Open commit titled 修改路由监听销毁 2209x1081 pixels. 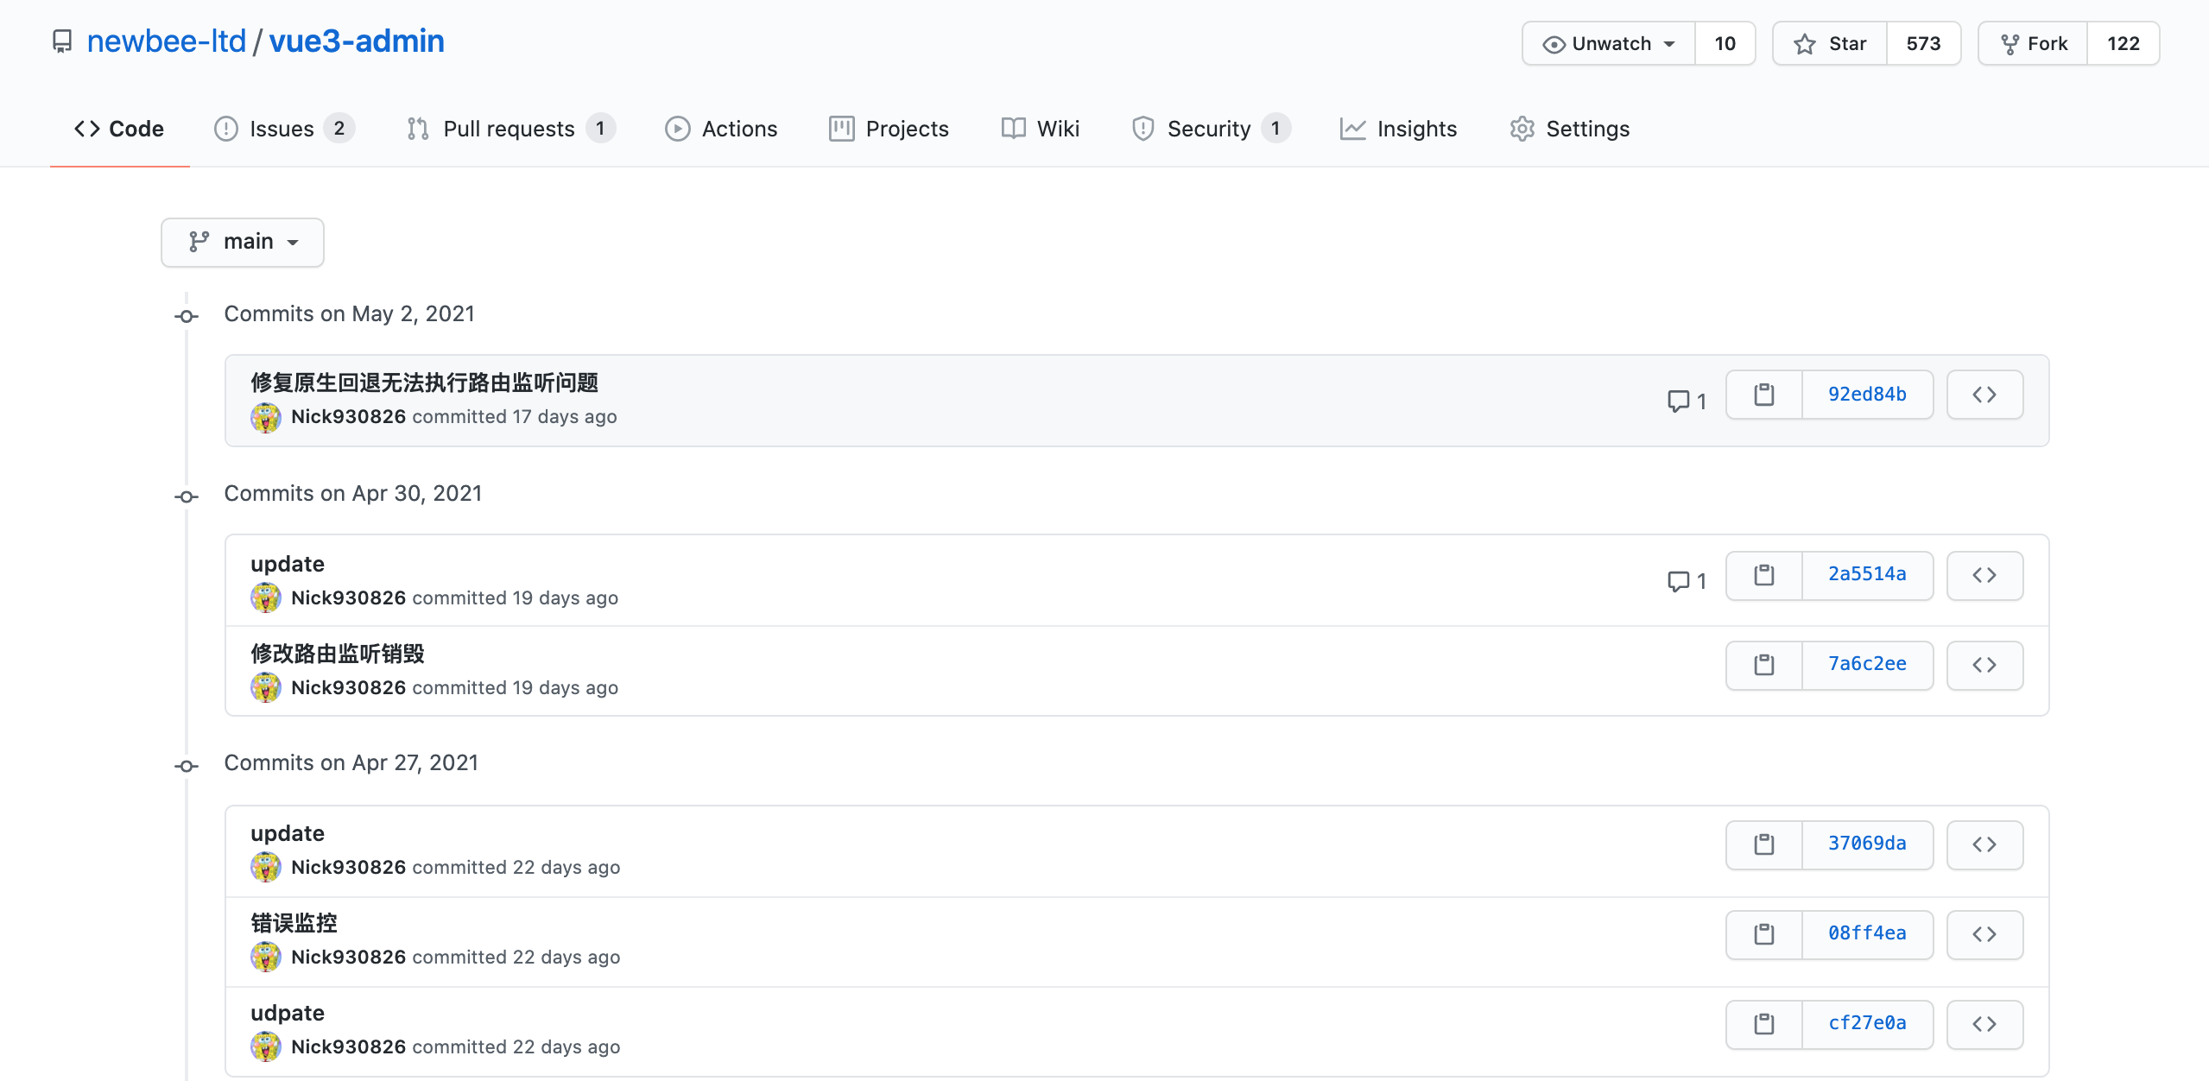pyautogui.click(x=338, y=654)
